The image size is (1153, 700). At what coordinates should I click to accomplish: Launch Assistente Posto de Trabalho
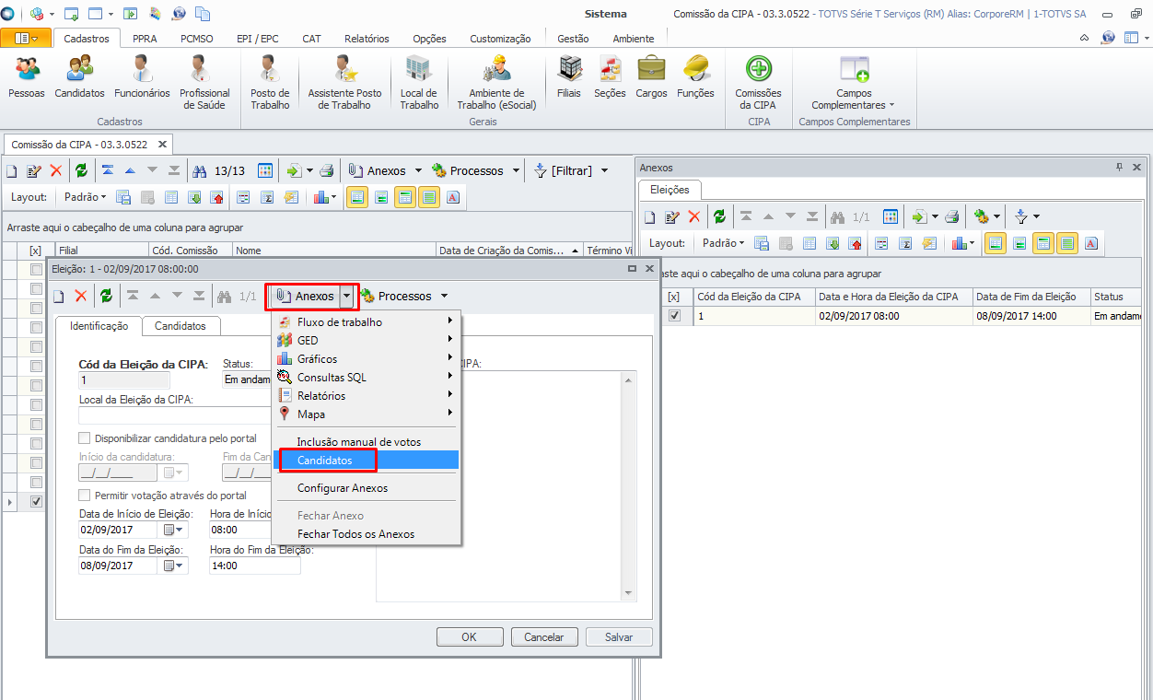tap(344, 83)
